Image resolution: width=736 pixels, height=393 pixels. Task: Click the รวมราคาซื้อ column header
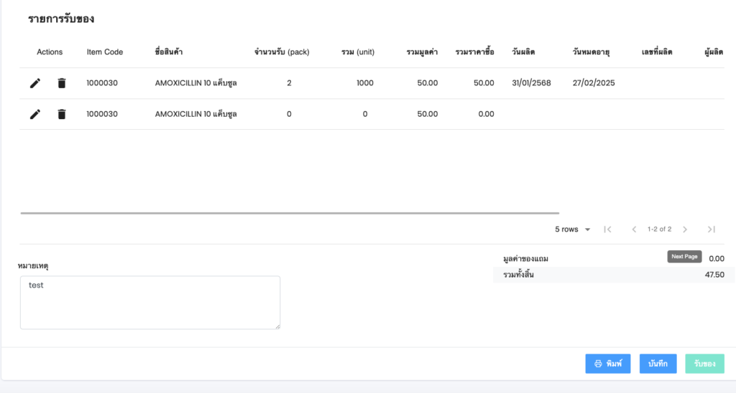coord(474,52)
